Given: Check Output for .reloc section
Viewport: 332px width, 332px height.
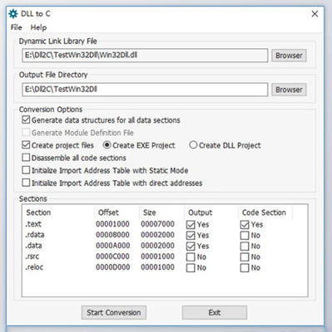Looking at the screenshot, I should (x=191, y=268).
